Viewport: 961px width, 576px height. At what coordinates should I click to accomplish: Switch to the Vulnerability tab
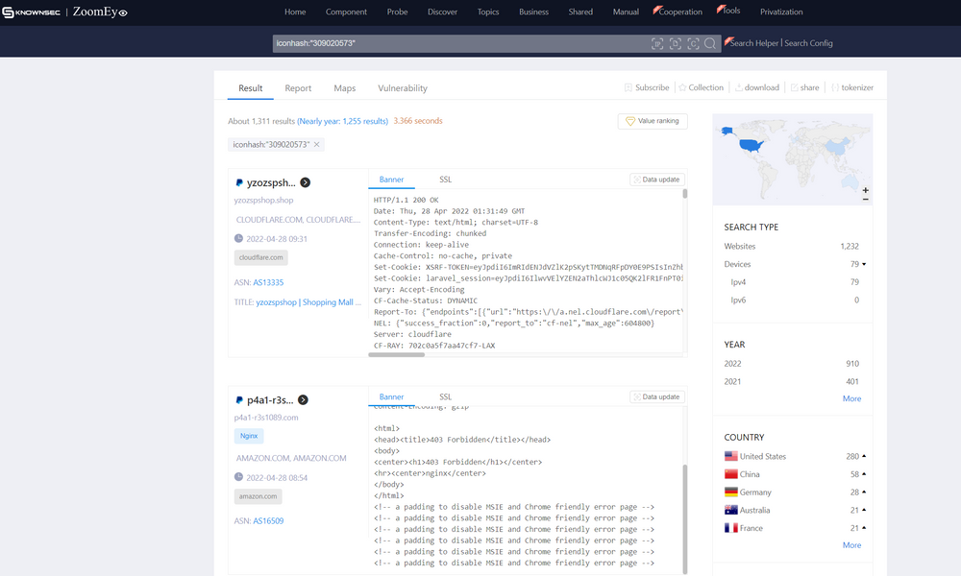[403, 88]
